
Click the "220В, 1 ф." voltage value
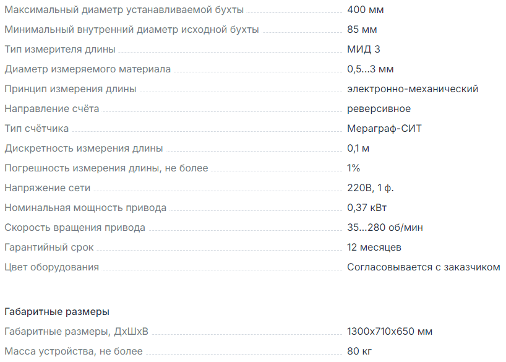pyautogui.click(x=371, y=188)
